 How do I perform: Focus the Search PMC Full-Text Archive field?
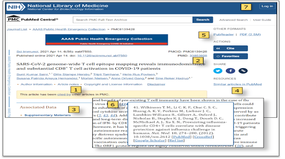133,20
